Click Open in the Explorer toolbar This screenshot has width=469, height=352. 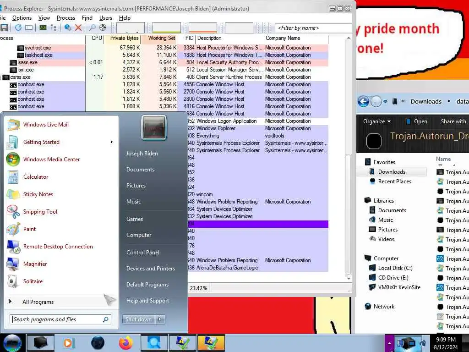click(x=416, y=121)
